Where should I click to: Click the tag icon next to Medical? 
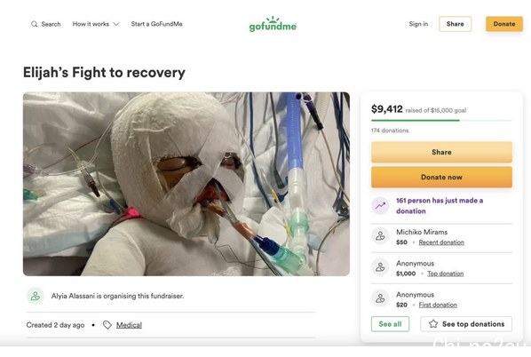pos(107,325)
